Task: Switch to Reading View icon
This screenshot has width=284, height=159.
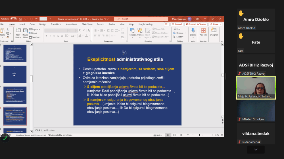Action: tap(181, 135)
